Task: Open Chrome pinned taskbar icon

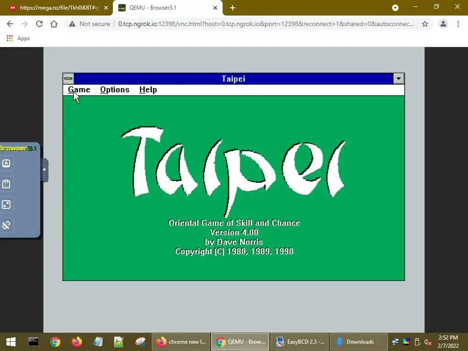Action: click(55, 342)
